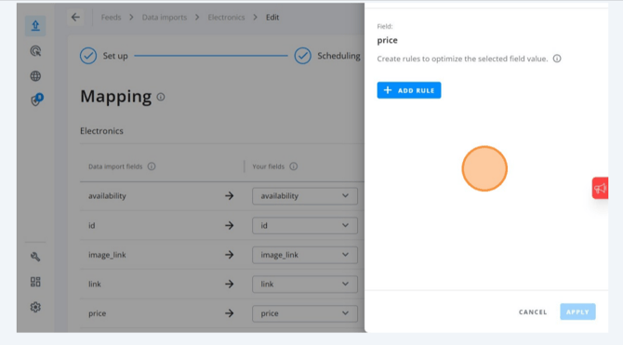Click the Set up step label
The height and width of the screenshot is (345, 623).
click(115, 56)
